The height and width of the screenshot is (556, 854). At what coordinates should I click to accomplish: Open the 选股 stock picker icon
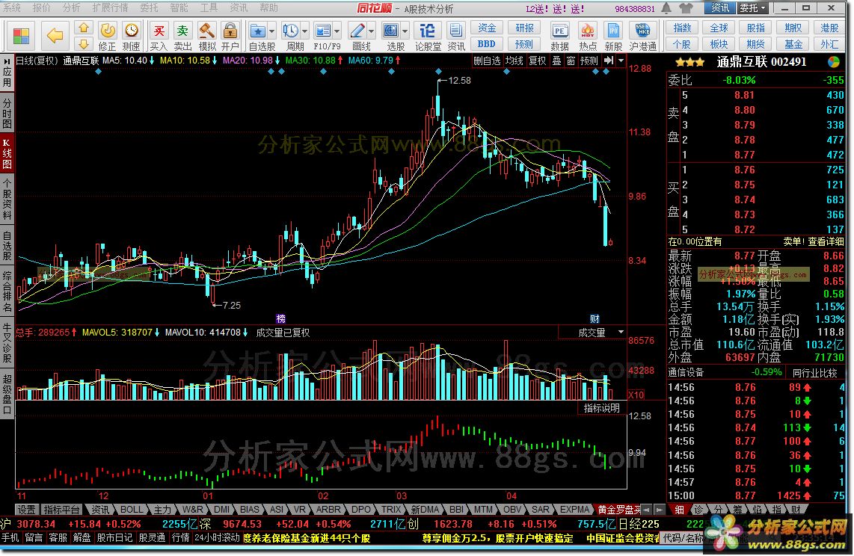point(390,31)
